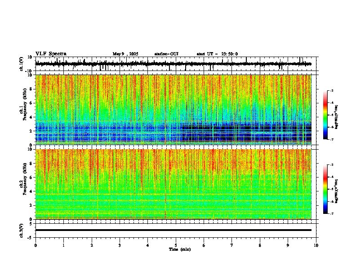The width and height of the screenshot is (356, 275).
Task: Click the "ch.1(V)" waveform axis label
Action: (22, 64)
